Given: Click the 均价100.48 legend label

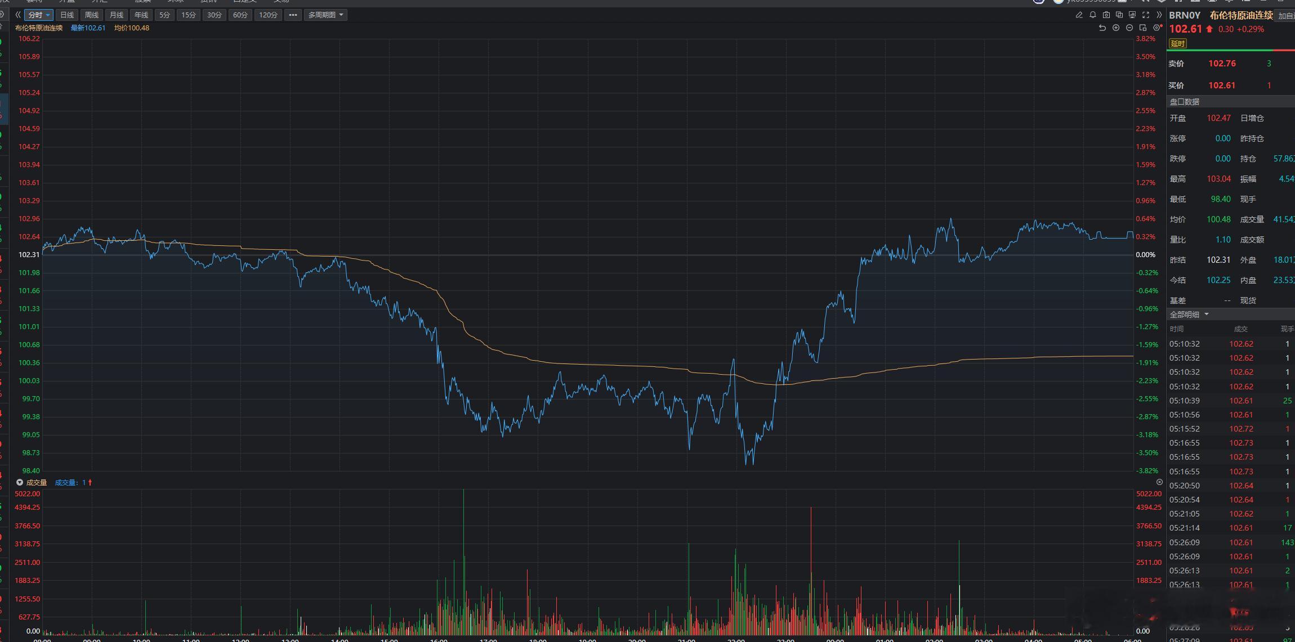Looking at the screenshot, I should coord(132,28).
